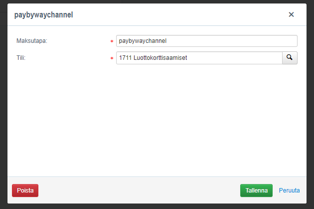Focus the Tili account field
314x209 pixels.
pyautogui.click(x=199, y=58)
